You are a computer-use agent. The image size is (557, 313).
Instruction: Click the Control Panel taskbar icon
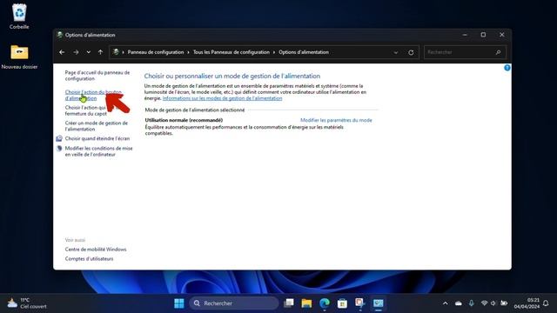378,303
